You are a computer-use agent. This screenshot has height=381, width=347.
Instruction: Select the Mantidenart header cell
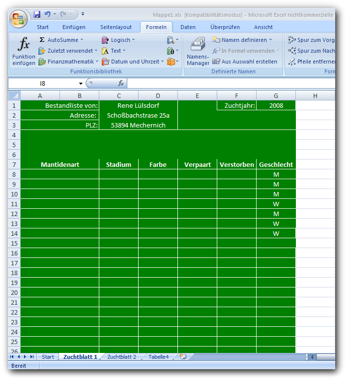[60, 164]
